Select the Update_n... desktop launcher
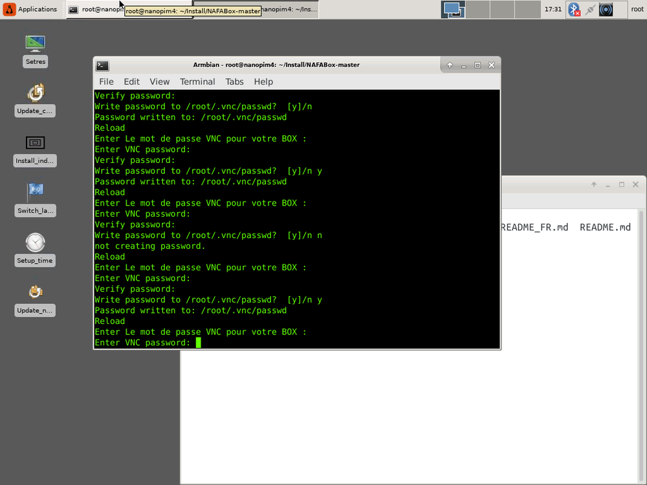 point(36,292)
